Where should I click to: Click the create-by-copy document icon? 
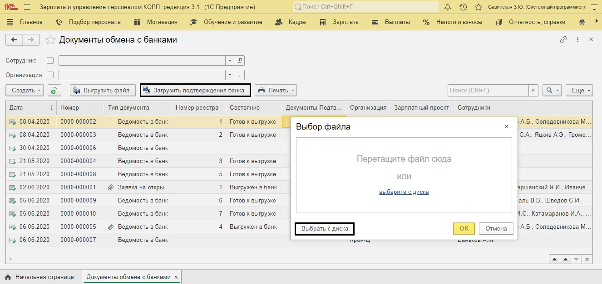[54, 91]
